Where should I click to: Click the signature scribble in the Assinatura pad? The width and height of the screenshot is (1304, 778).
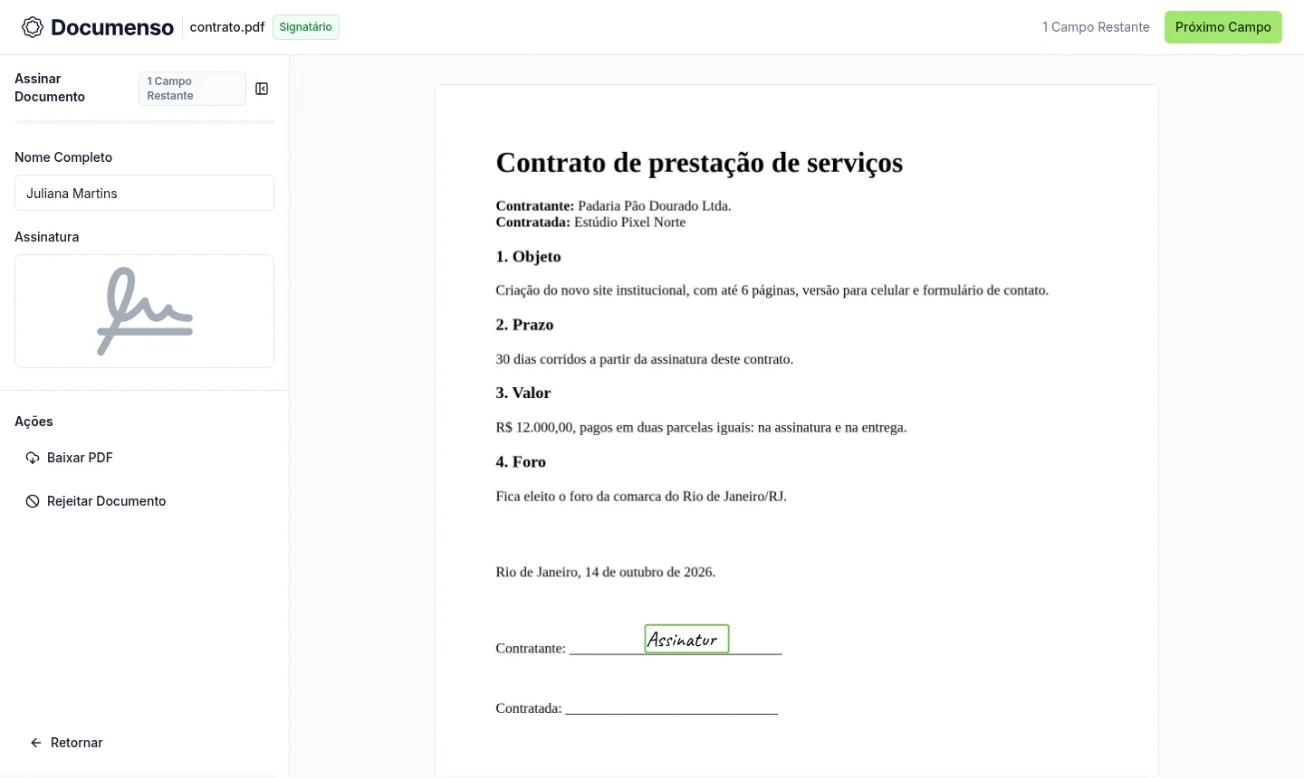coord(145,311)
